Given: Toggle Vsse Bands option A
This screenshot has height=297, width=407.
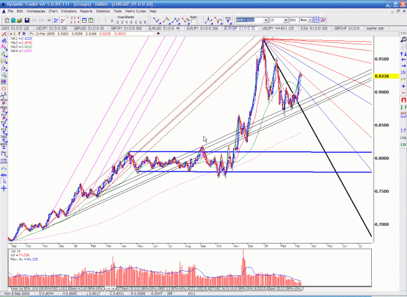Looking at the screenshot, I should (112, 21).
